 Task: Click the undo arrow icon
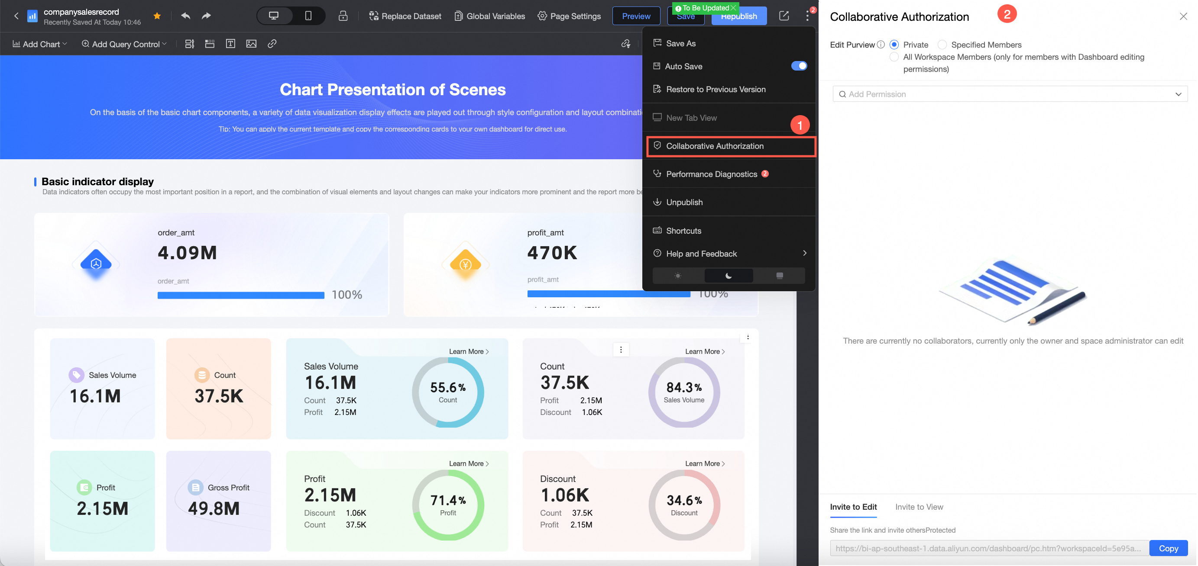click(185, 16)
